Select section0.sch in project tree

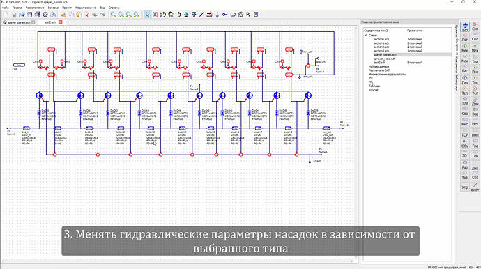click(x=381, y=39)
